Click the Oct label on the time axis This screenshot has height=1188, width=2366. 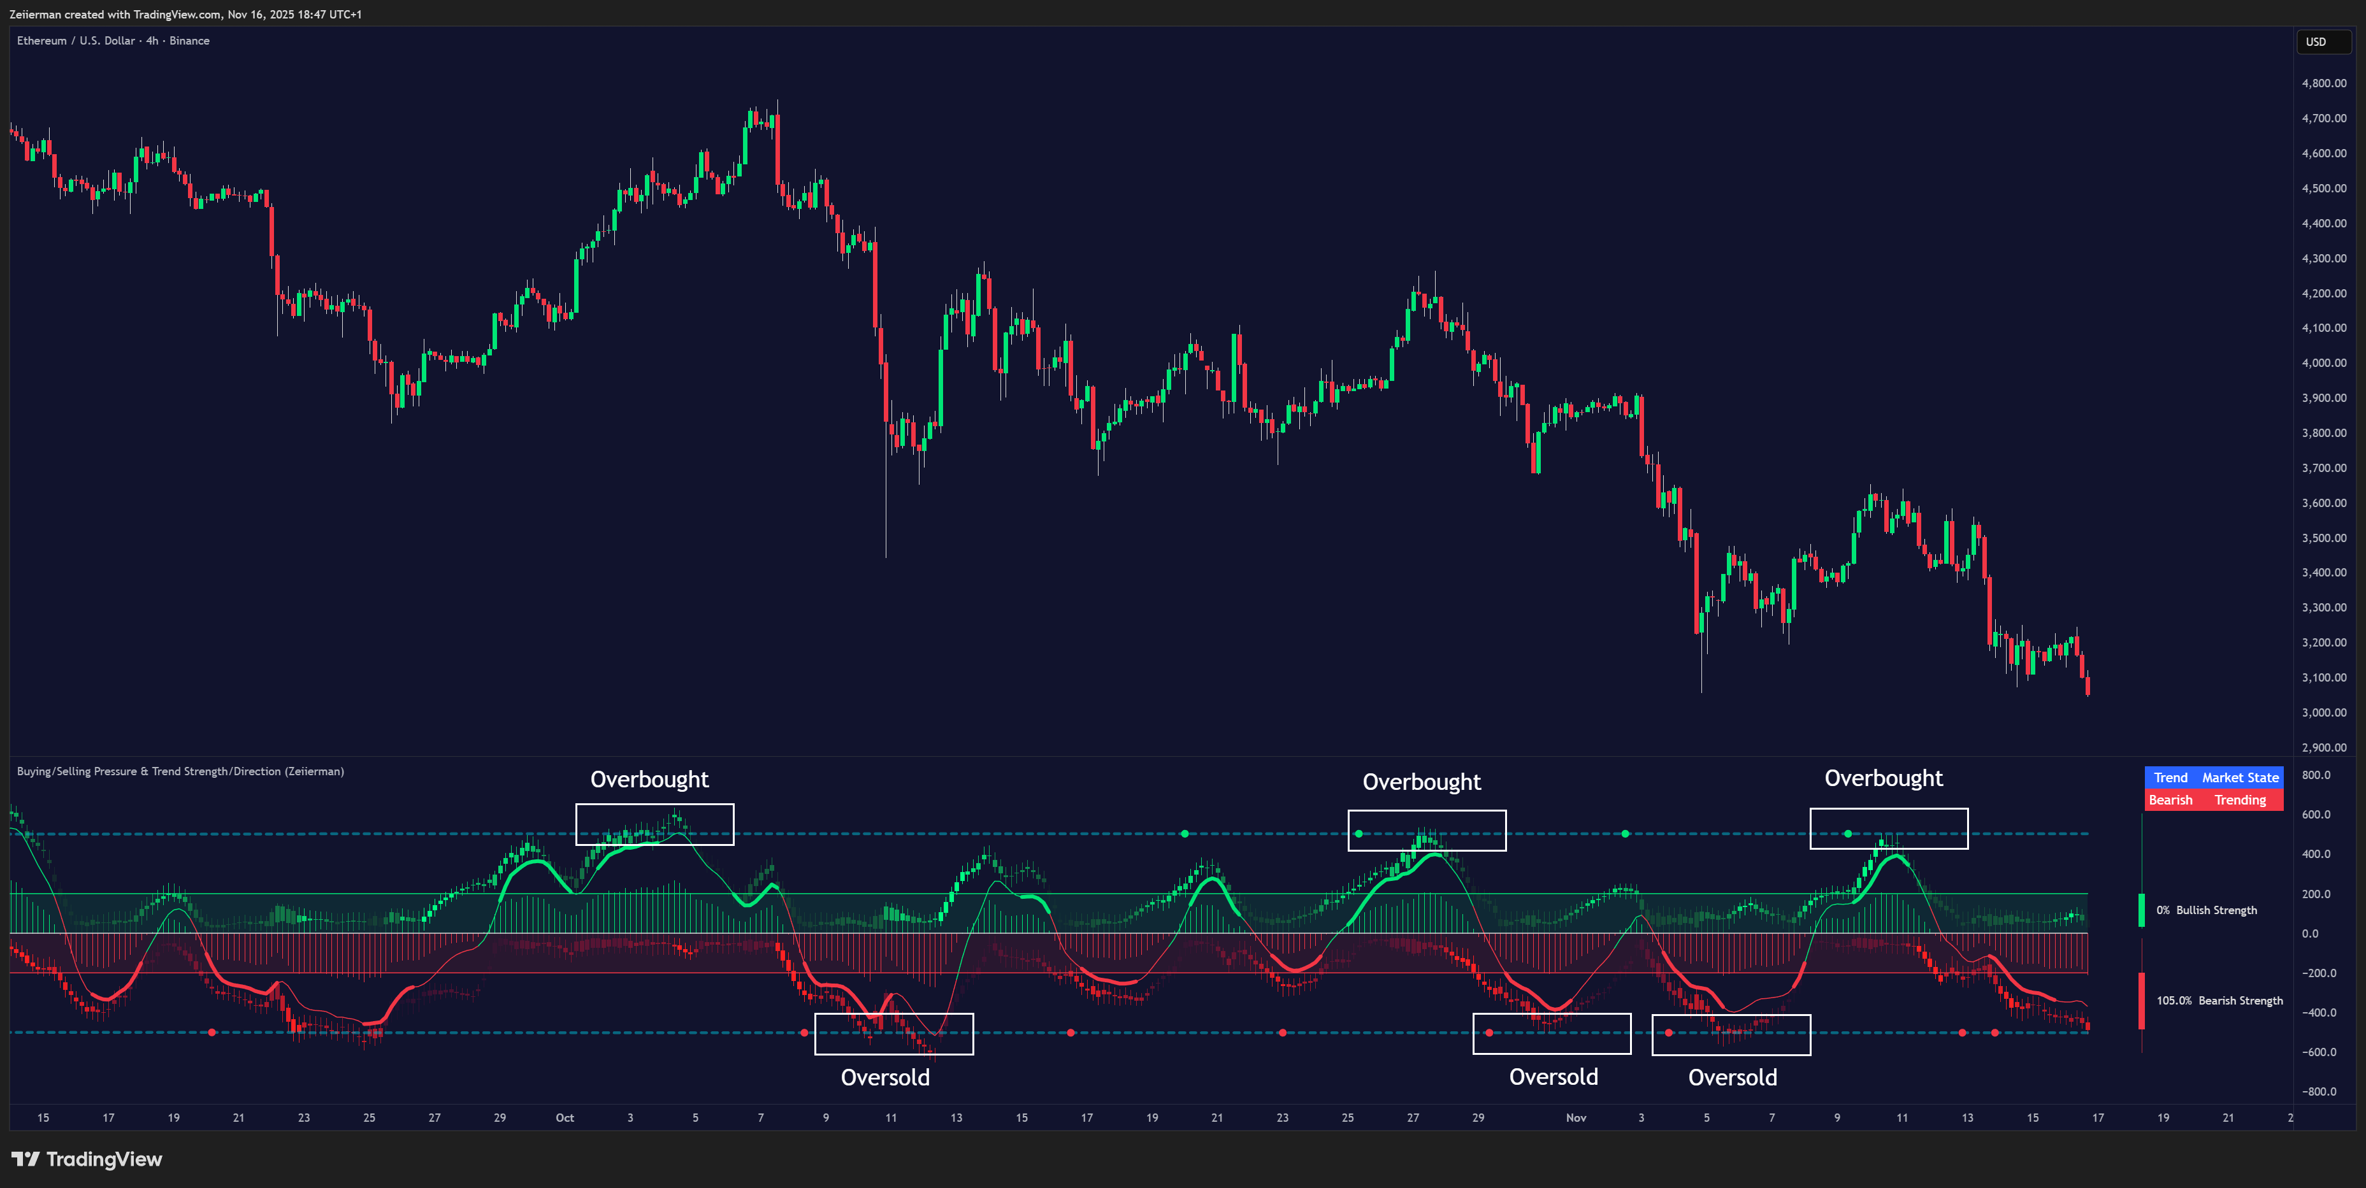click(565, 1117)
